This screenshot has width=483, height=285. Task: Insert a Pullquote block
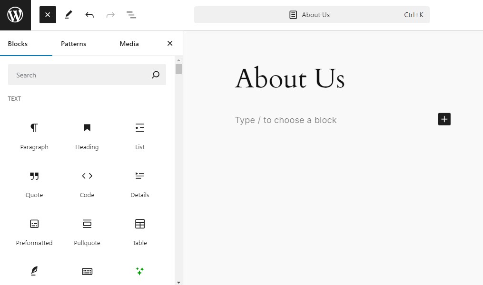(x=87, y=232)
